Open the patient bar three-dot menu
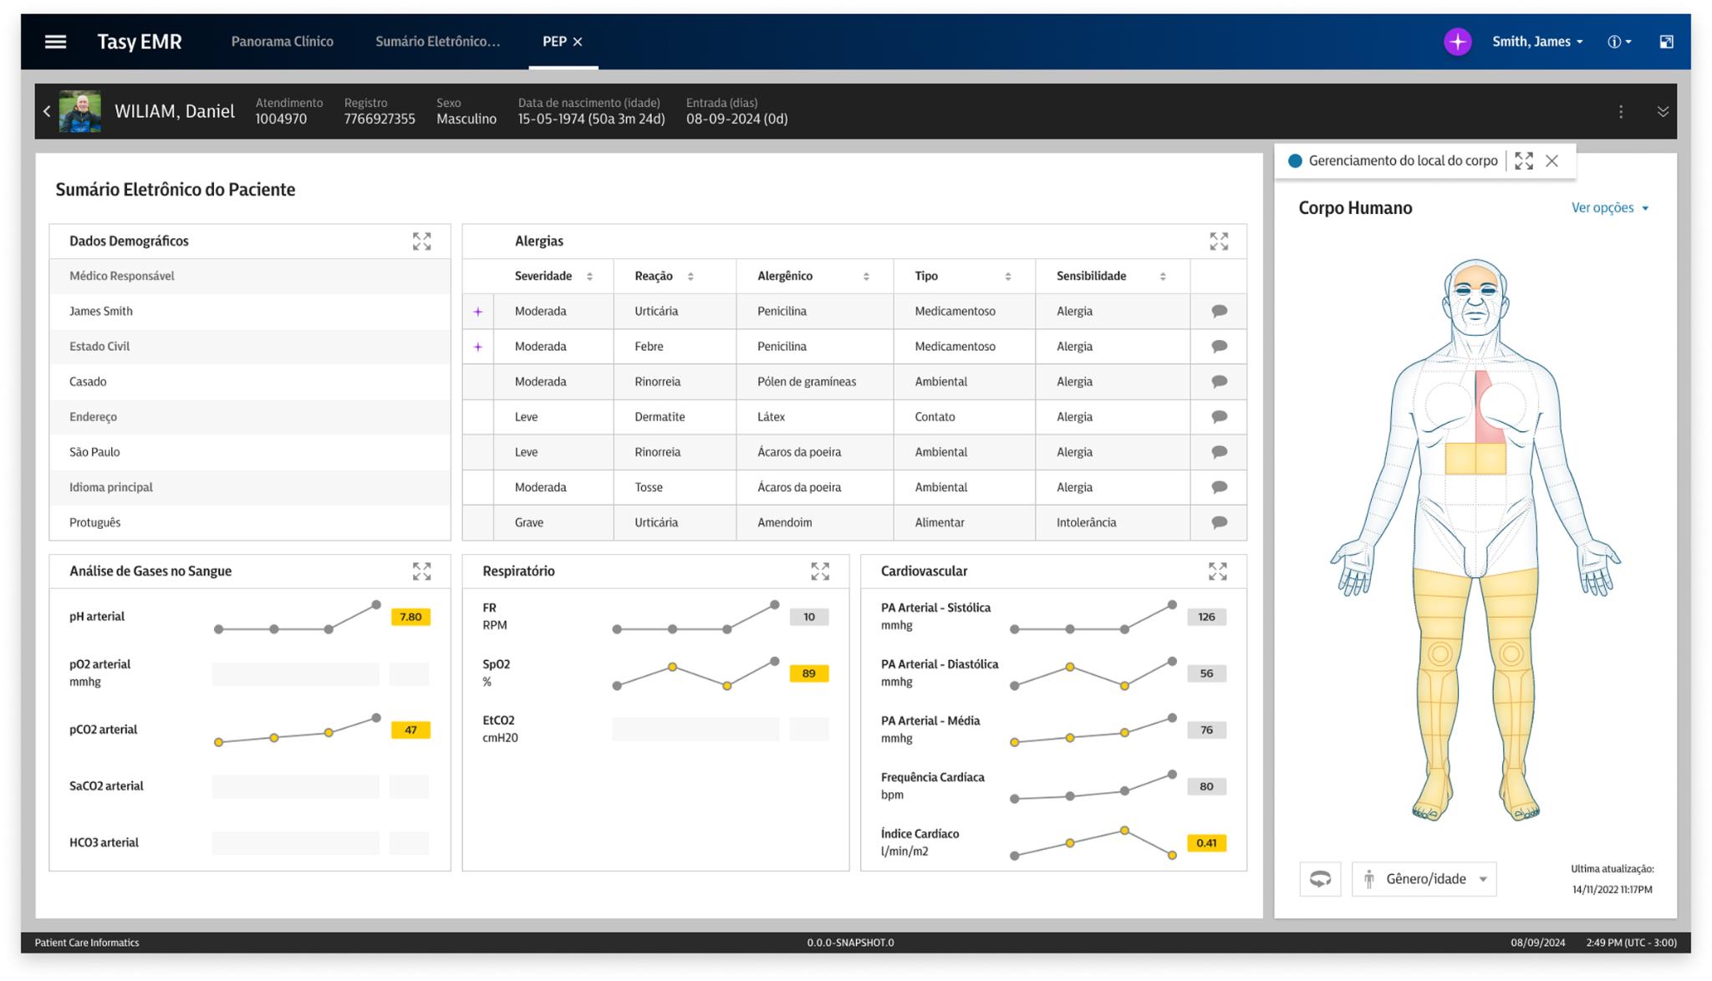 tap(1620, 112)
